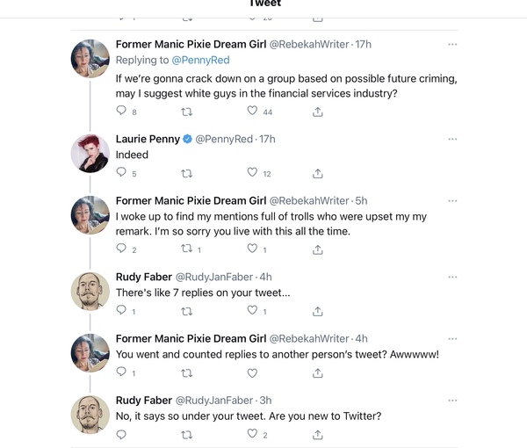Image resolution: width=527 pixels, height=448 pixels.
Task: Open the @PennyRed mention link
Action: [200, 60]
